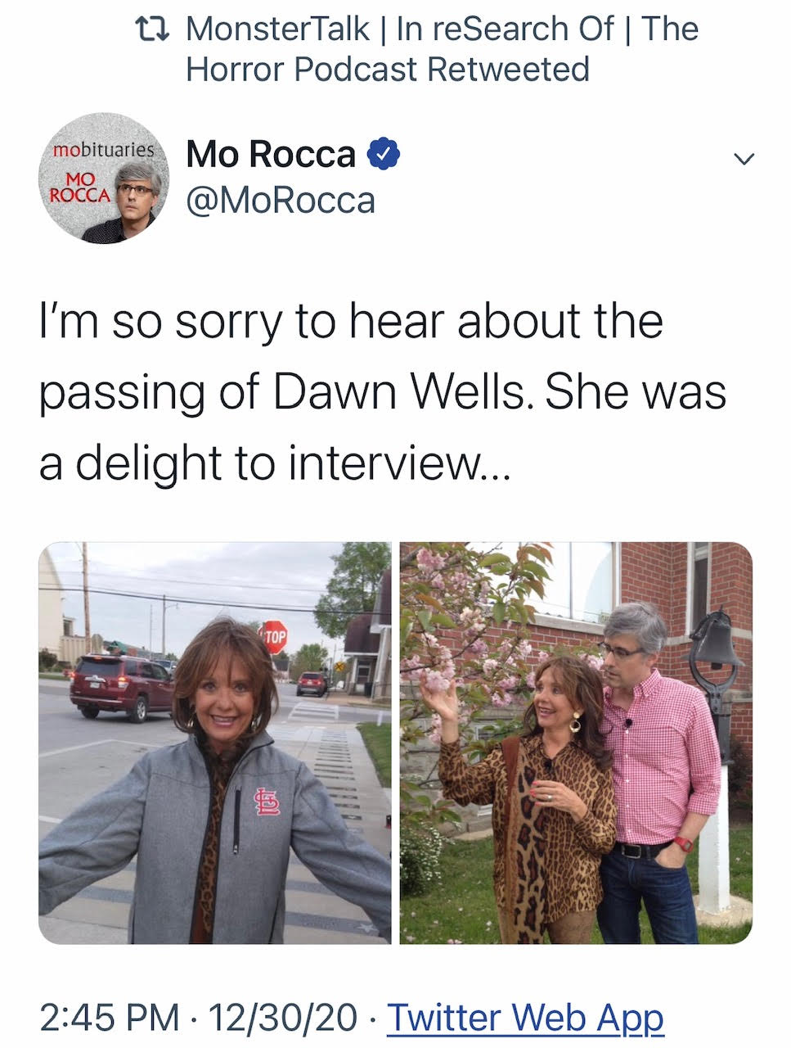Click the Mo Rocca display name
The image size is (791, 1048).
pos(271,154)
